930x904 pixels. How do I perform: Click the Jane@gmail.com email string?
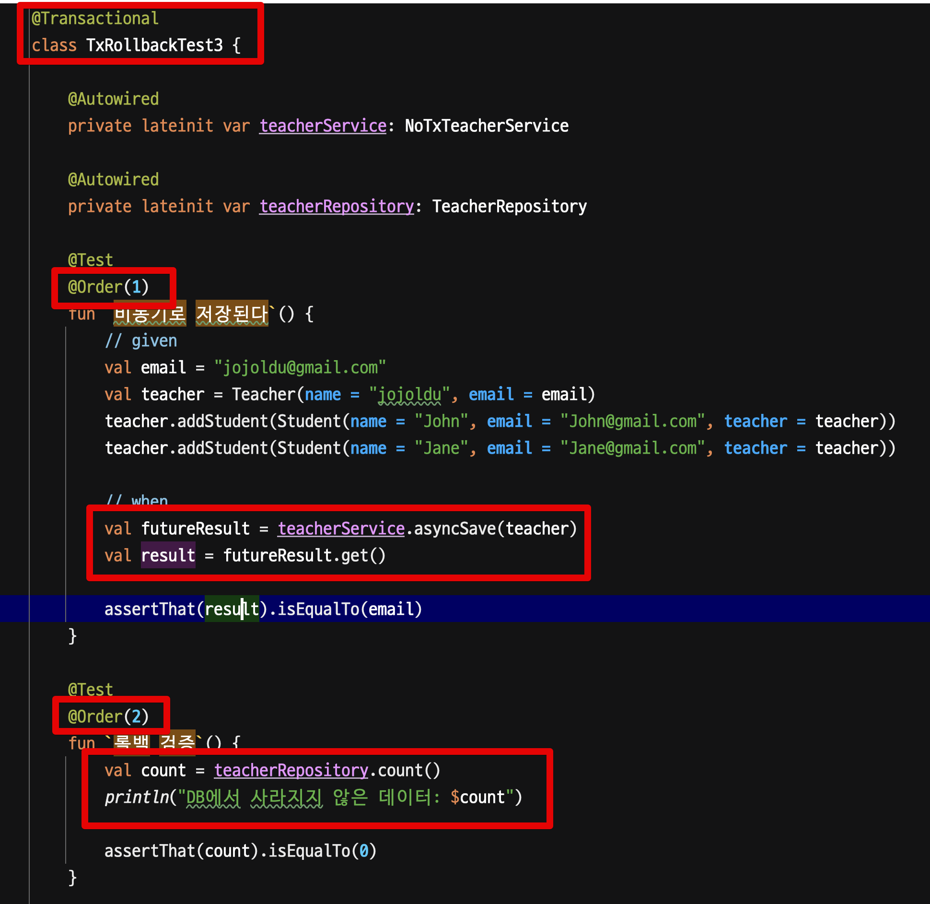tap(633, 447)
